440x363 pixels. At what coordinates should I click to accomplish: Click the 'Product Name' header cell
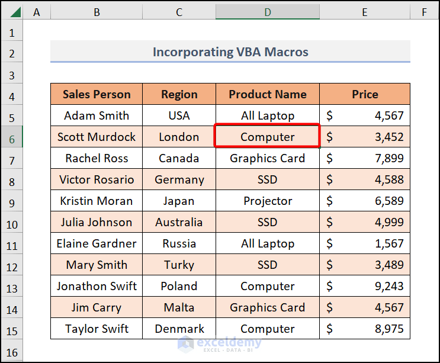coord(268,94)
